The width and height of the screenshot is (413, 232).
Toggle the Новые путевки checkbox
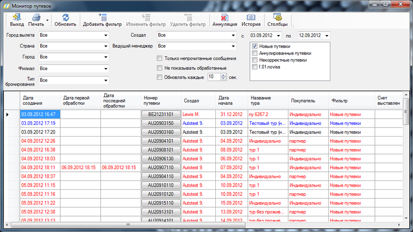point(255,46)
